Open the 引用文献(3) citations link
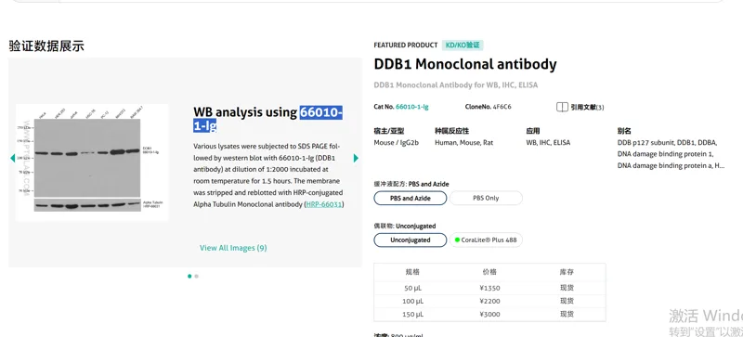 587,107
